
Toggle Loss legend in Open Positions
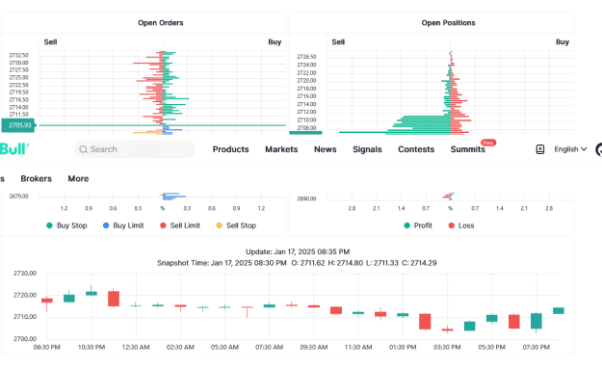tap(461, 225)
